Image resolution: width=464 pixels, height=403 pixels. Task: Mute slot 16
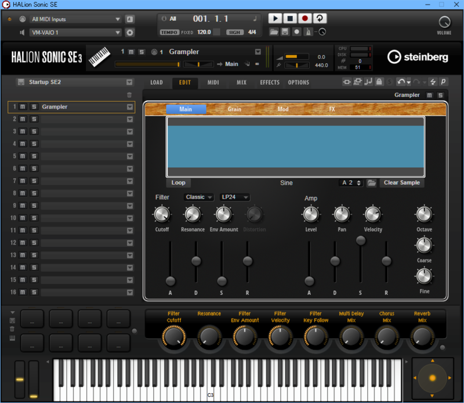23,292
